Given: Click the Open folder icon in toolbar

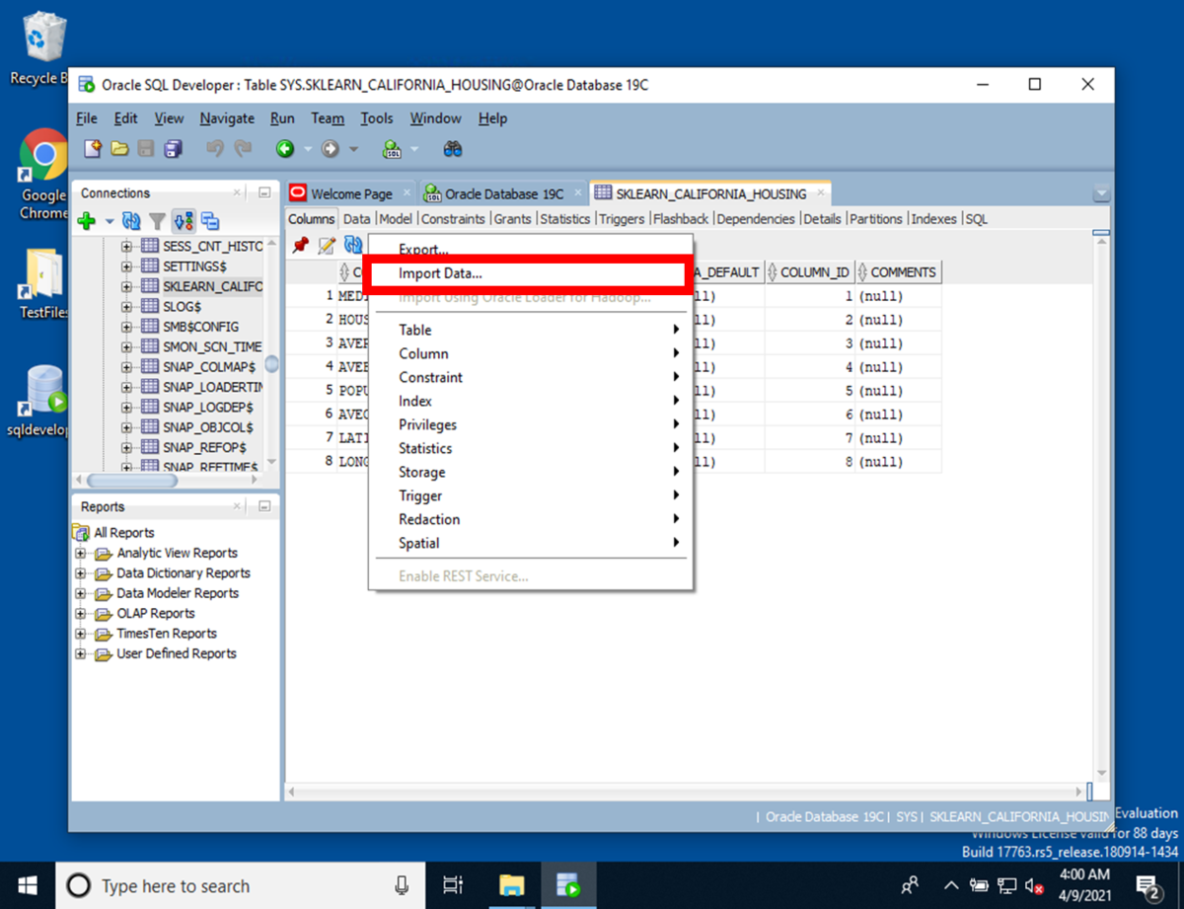Looking at the screenshot, I should 119,149.
